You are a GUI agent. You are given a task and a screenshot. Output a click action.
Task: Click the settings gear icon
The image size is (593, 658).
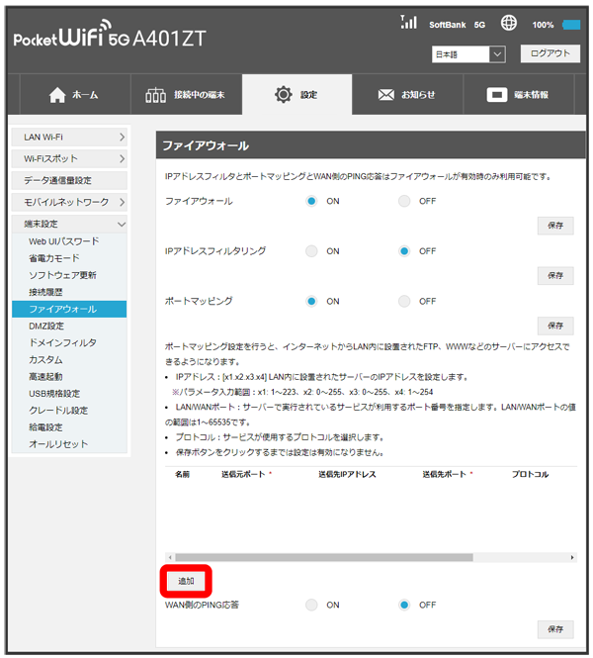283,95
